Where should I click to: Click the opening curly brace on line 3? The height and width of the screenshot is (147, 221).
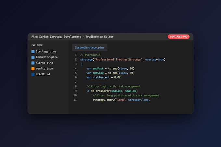(x=81, y=64)
